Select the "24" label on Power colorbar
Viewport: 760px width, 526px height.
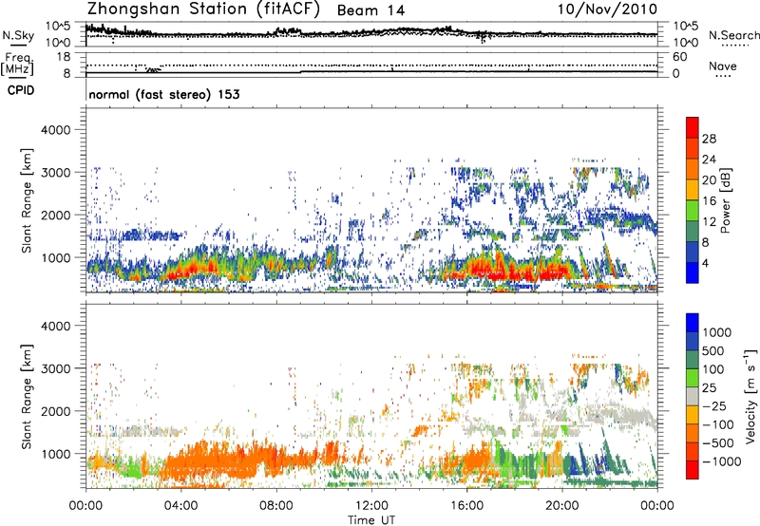tap(709, 160)
